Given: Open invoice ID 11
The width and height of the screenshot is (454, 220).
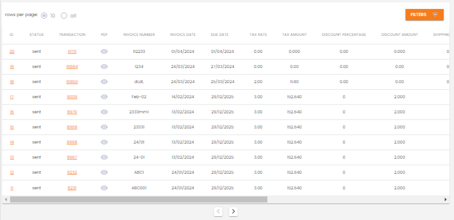Looking at the screenshot, I should 12,188.
